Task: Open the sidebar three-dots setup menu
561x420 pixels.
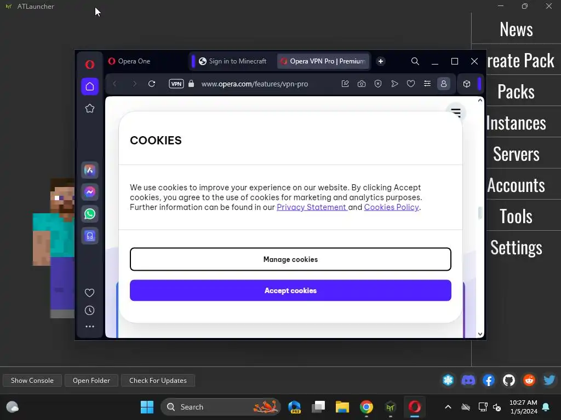Action: 89,326
